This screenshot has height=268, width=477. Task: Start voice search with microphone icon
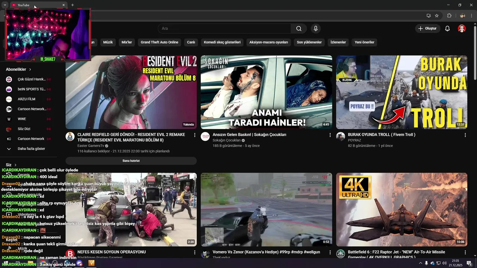point(316,29)
